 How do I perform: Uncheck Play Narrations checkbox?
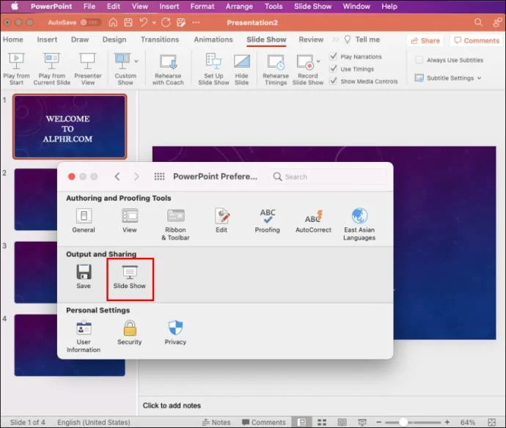[334, 56]
